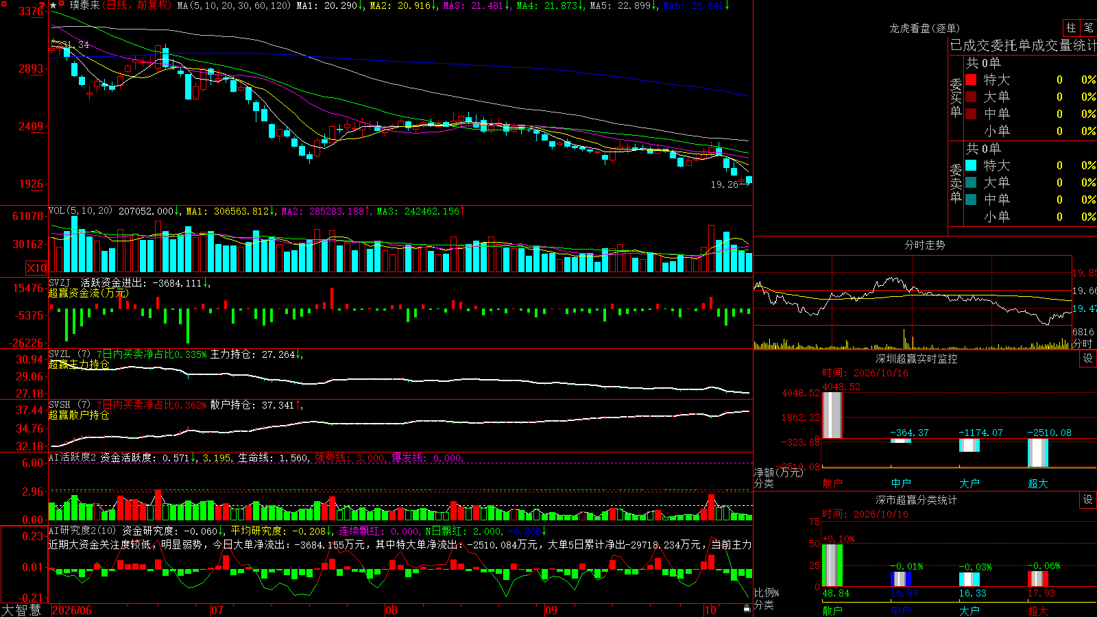Click the AI研究度2(10) indicator label
The width and height of the screenshot is (1097, 617).
[x=82, y=531]
